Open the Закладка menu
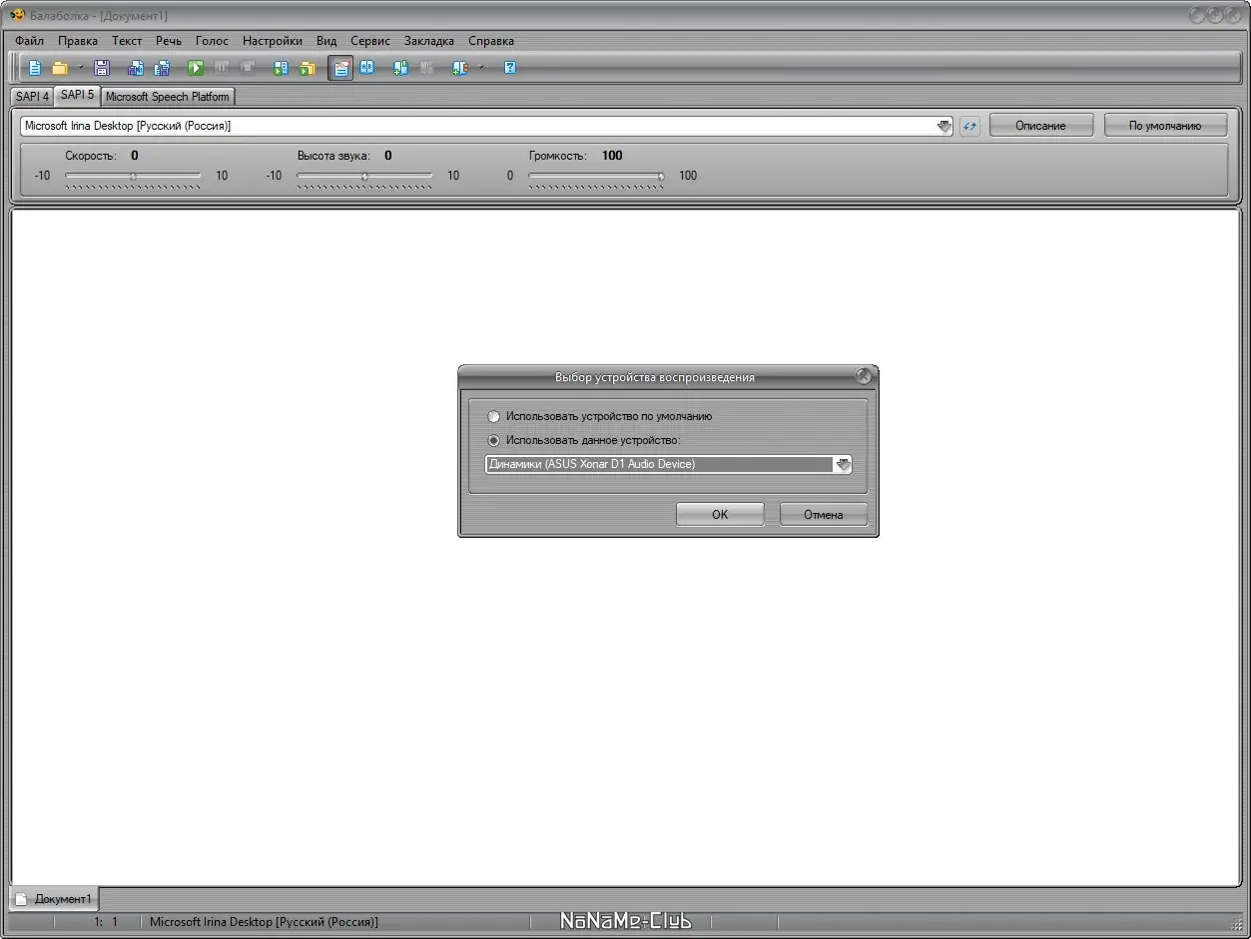This screenshot has width=1251, height=939. click(429, 41)
